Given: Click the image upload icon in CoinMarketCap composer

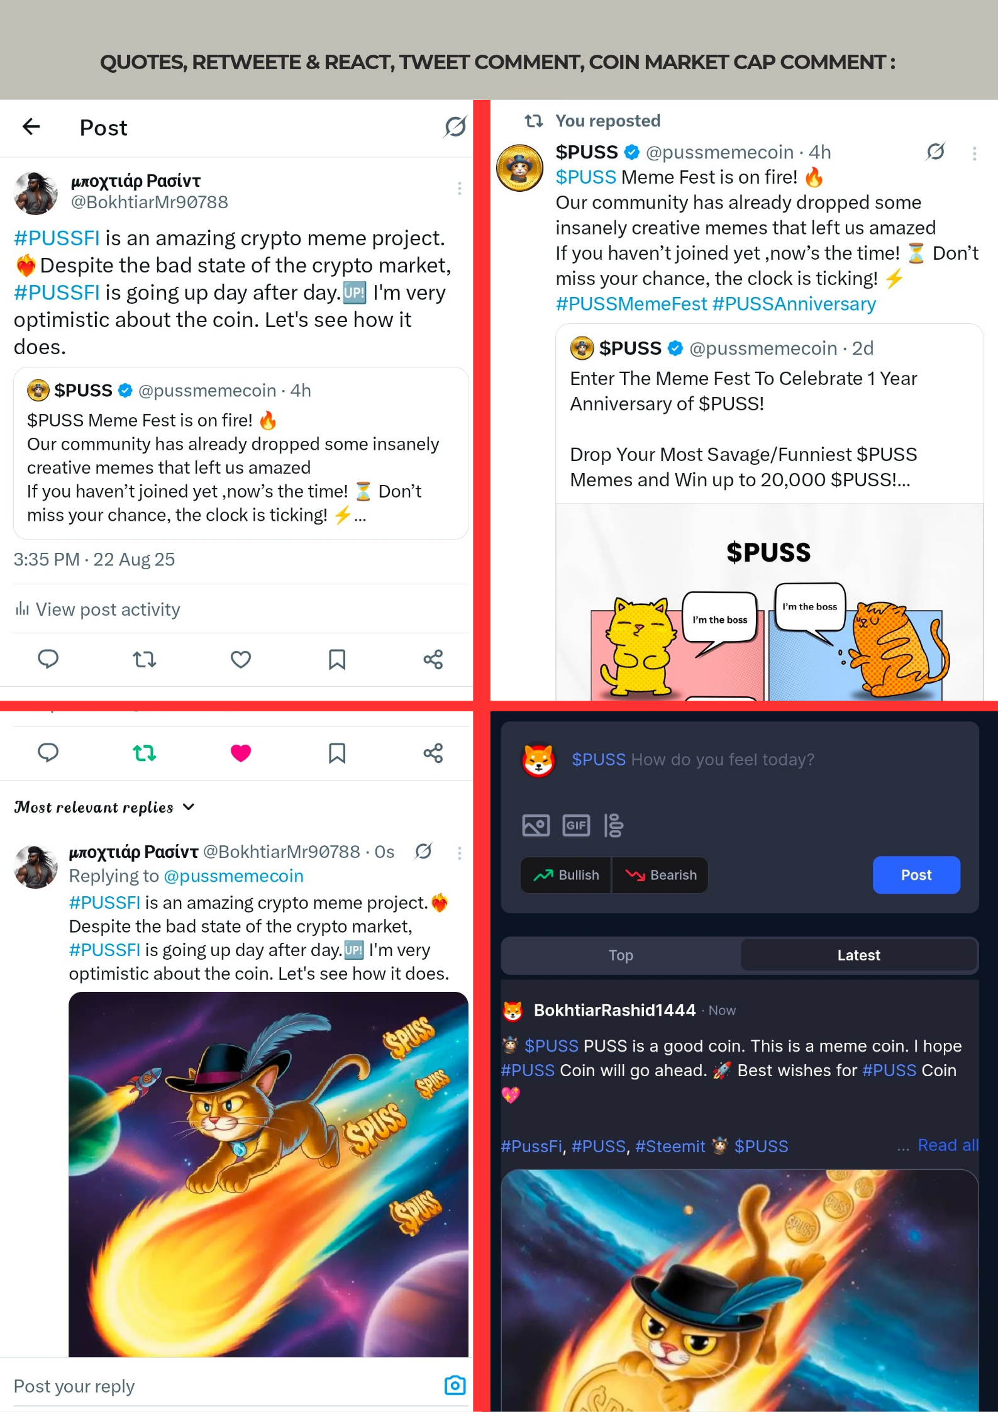Looking at the screenshot, I should pyautogui.click(x=536, y=825).
